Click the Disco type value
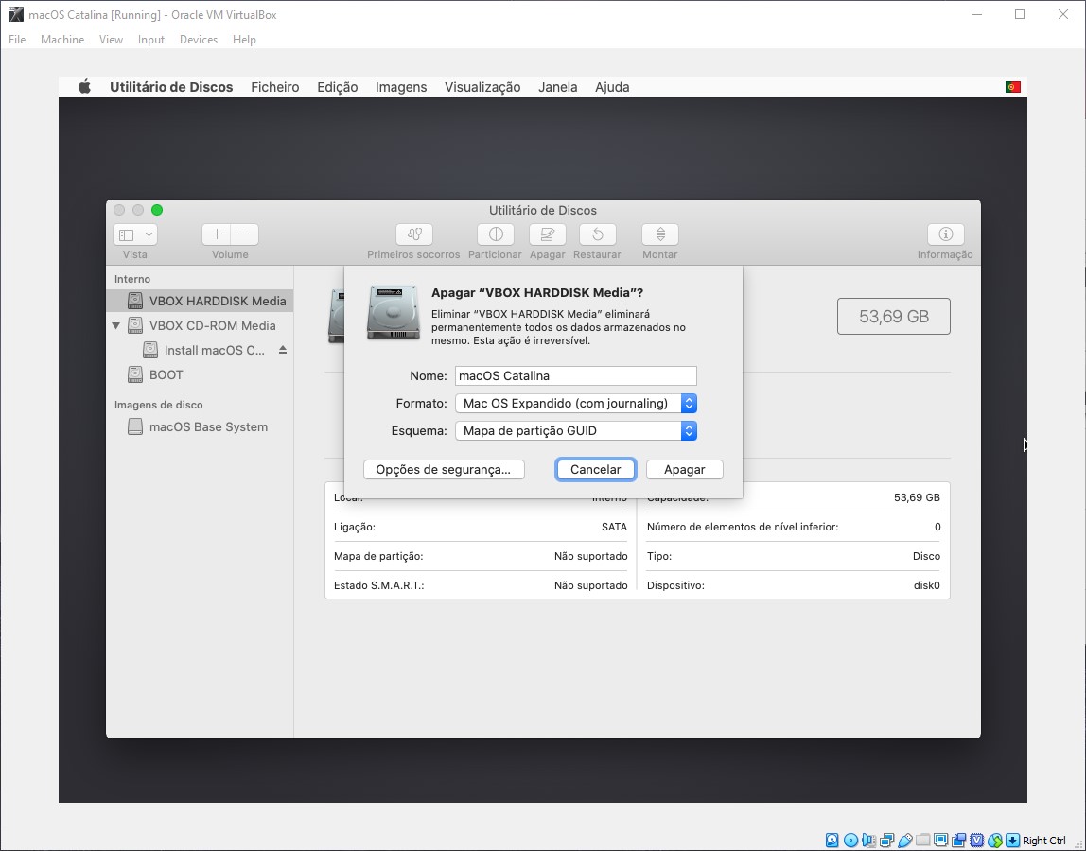 click(926, 556)
